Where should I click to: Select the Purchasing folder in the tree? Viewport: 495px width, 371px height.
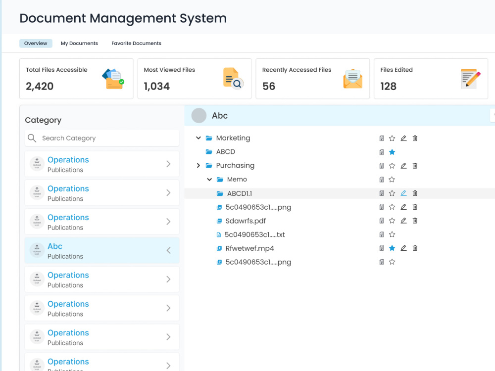(235, 165)
